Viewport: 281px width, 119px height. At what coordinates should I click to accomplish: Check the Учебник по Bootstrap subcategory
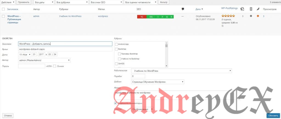119,59
